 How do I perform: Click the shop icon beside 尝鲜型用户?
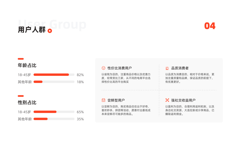pos(103,100)
